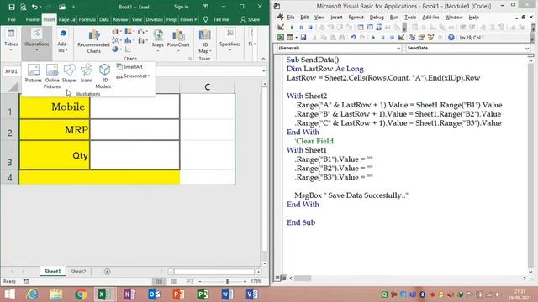Viewport: 538px width, 302px height.
Task: Save the workbook from Quick Access Toolbar
Action: 12,7
